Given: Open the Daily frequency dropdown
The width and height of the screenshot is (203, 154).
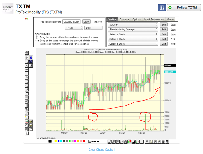Looking at the screenshot, I should point(93,28).
